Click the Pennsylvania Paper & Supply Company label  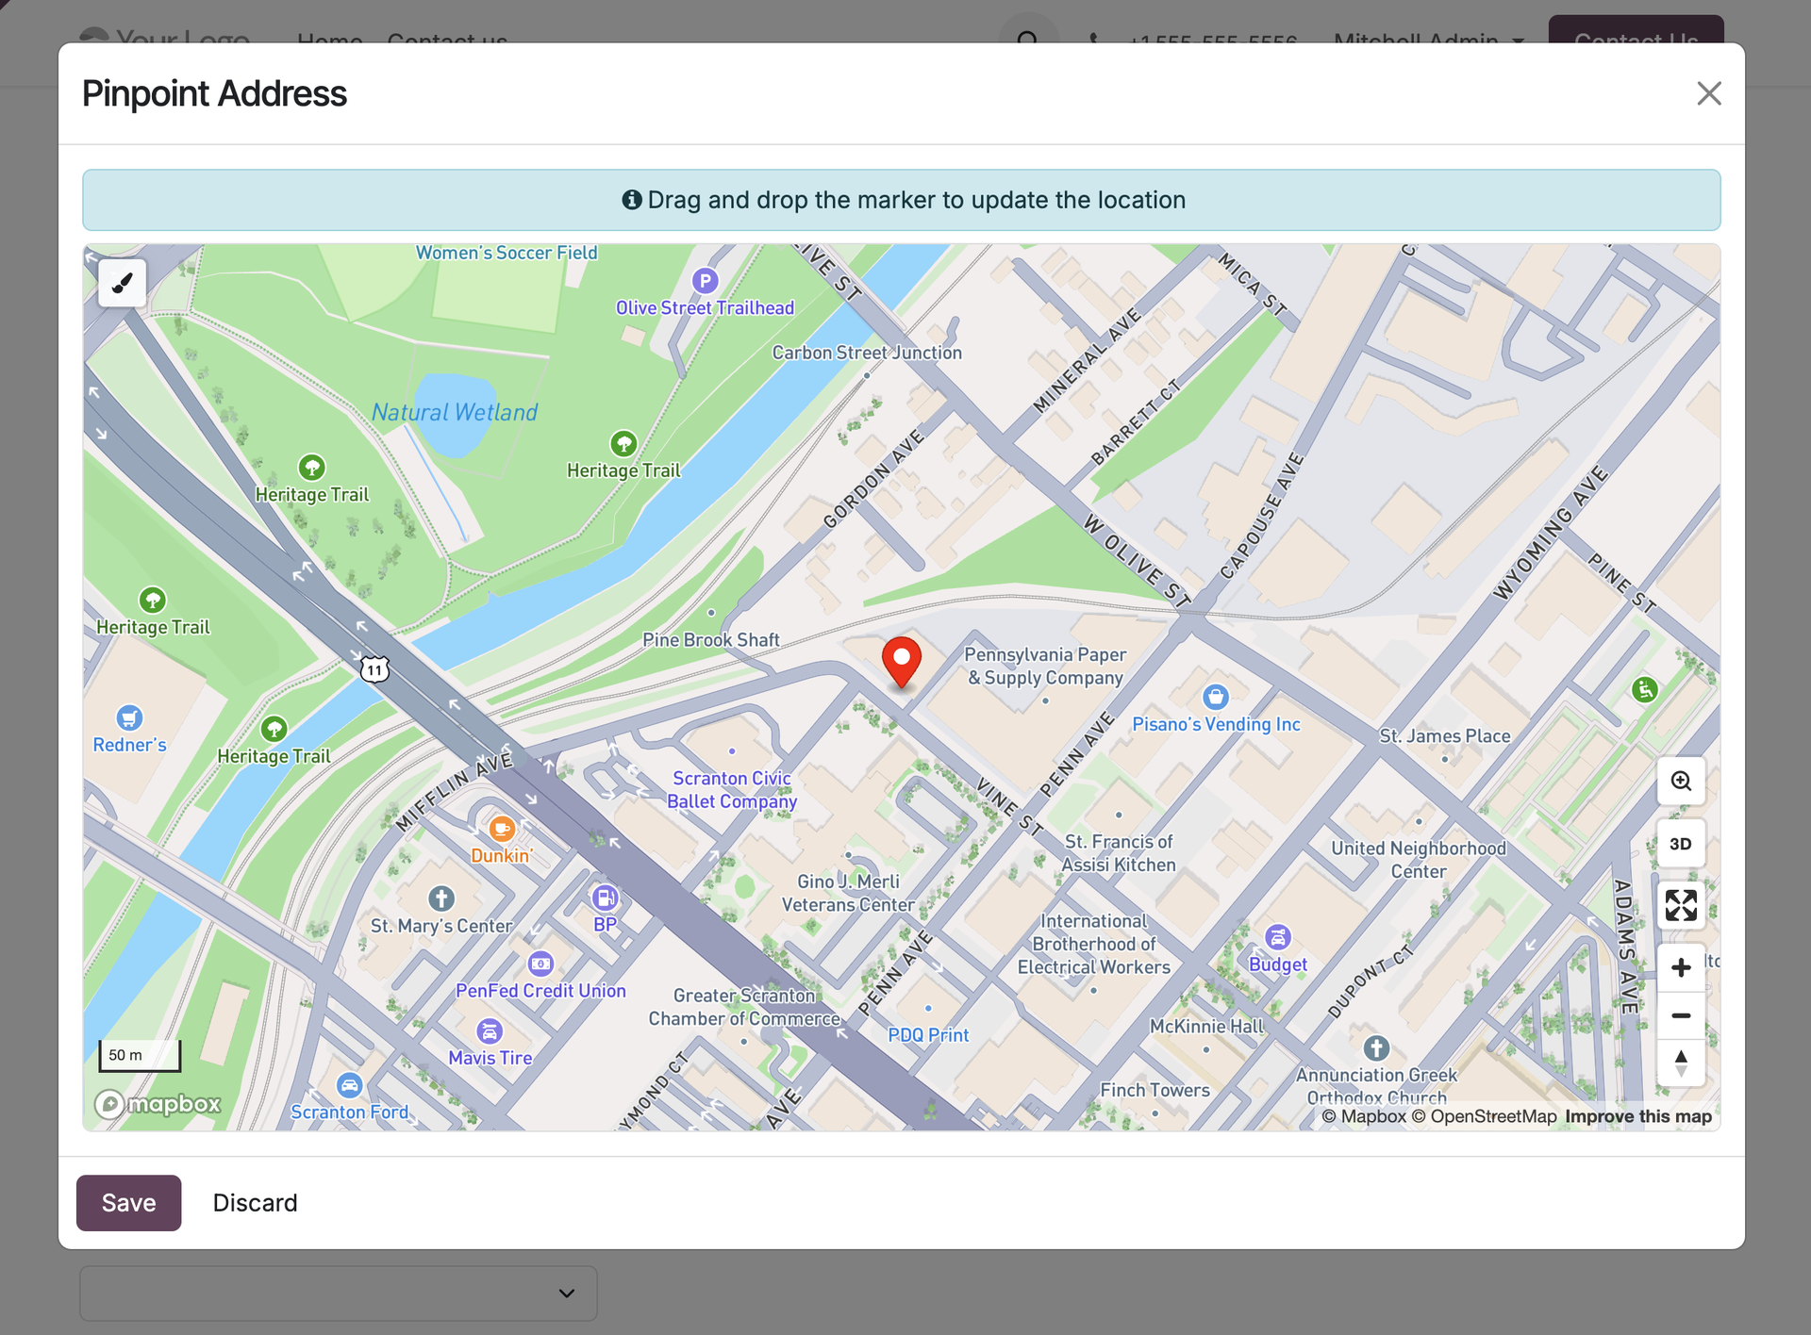click(x=1045, y=666)
